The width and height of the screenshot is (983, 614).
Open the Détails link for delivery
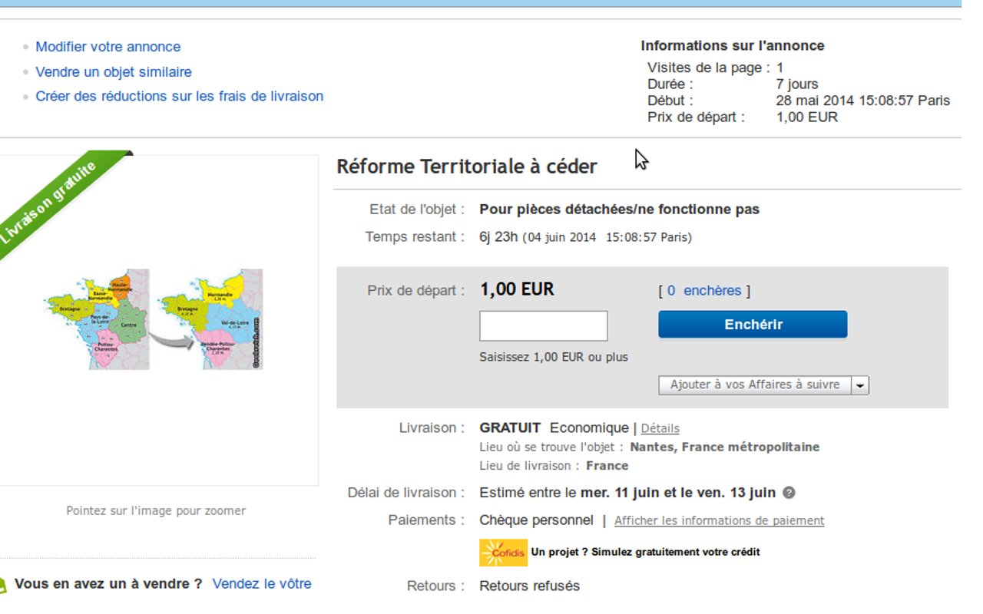click(660, 428)
